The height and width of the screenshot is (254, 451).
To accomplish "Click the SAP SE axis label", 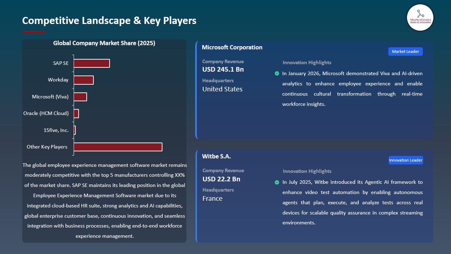I will tap(61, 63).
